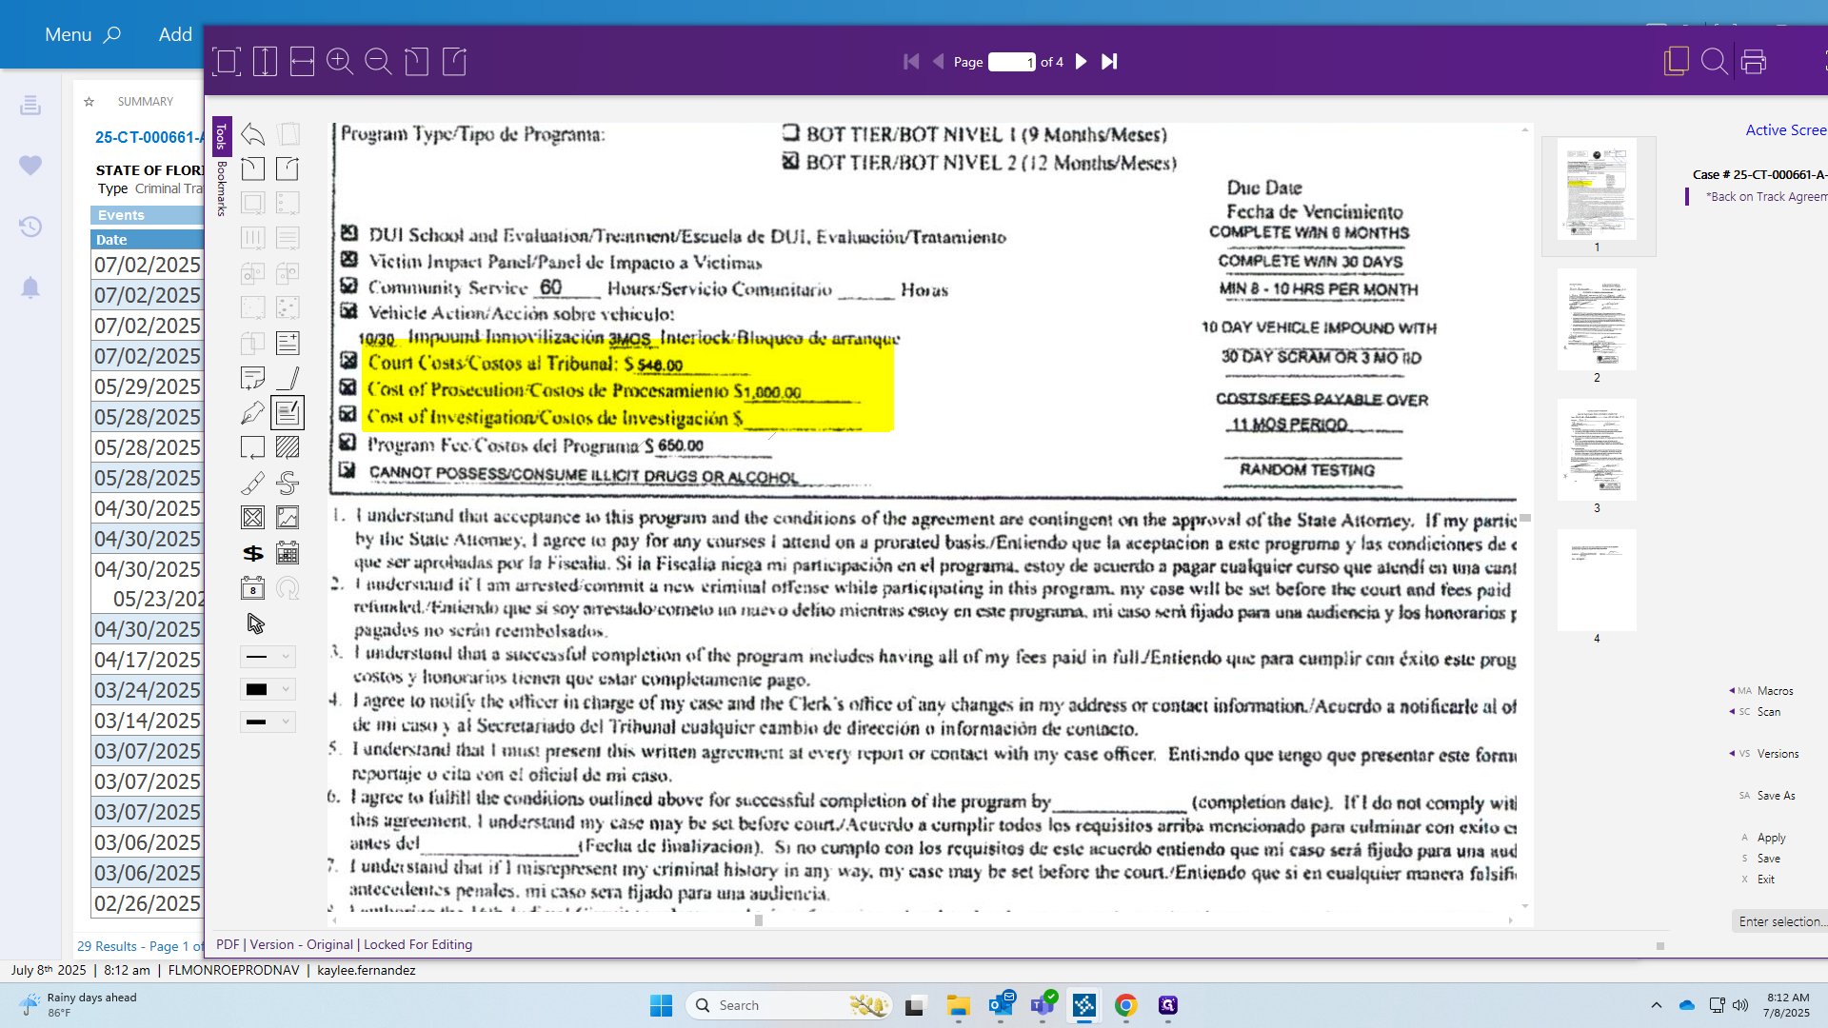Screen dimensions: 1828x1028
Task: Toggle the page thumbnails panel icon
Action: [1676, 62]
